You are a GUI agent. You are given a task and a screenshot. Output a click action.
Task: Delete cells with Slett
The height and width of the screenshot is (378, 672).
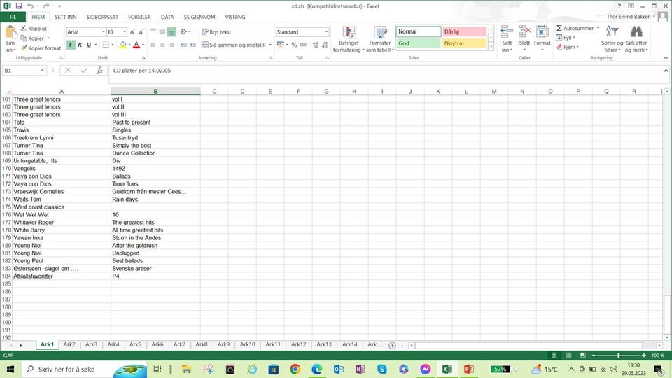[524, 39]
